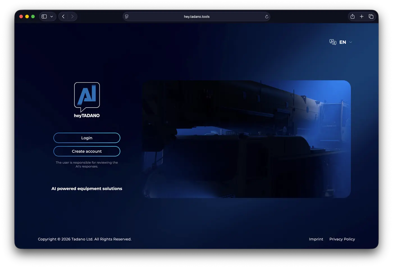Click the translate language icon
The height and width of the screenshot is (268, 393).
333,42
